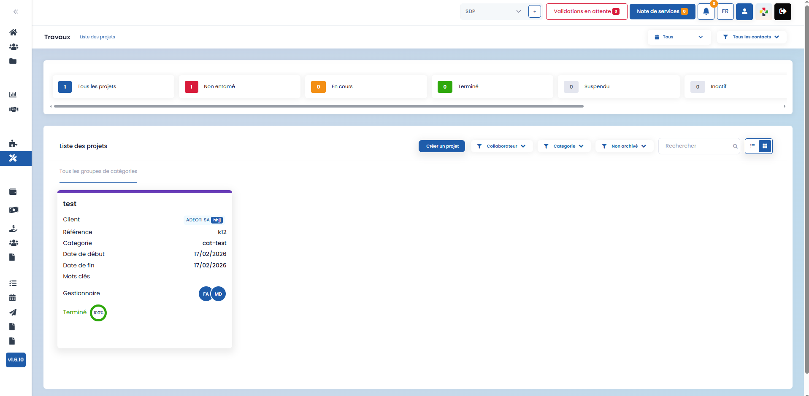809x396 pixels.
Task: Click the user profile icon
Action: (x=744, y=11)
